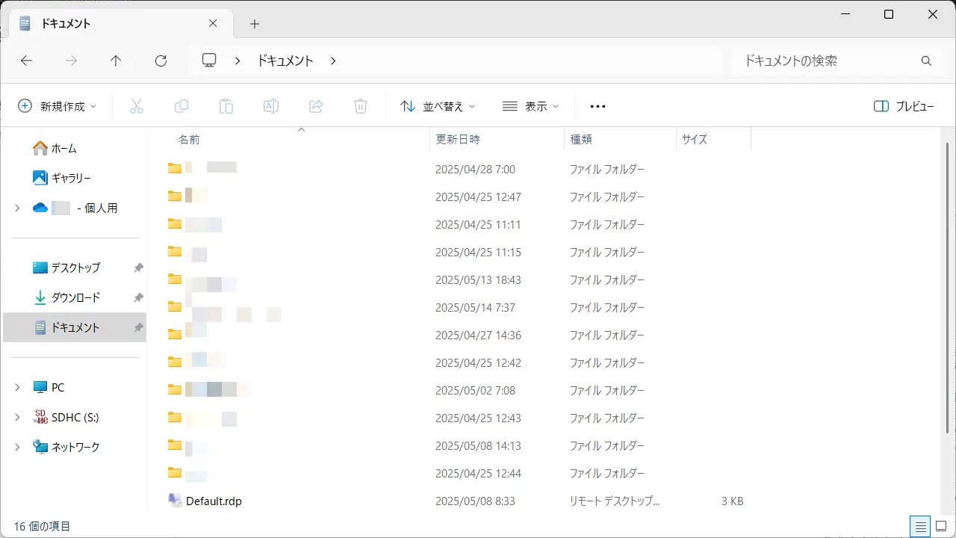Navigate up one folder level
Viewport: 956px width, 538px height.
click(116, 61)
